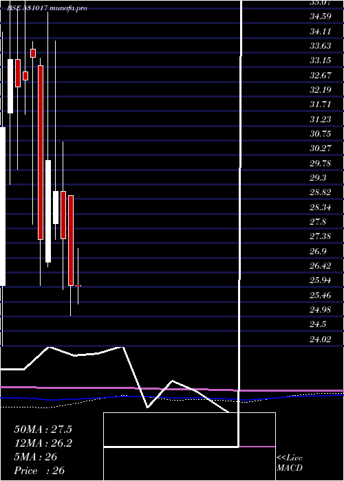The width and height of the screenshot is (344, 481).
Task: Choose the 31.23 price axis label
Action: 321,119
